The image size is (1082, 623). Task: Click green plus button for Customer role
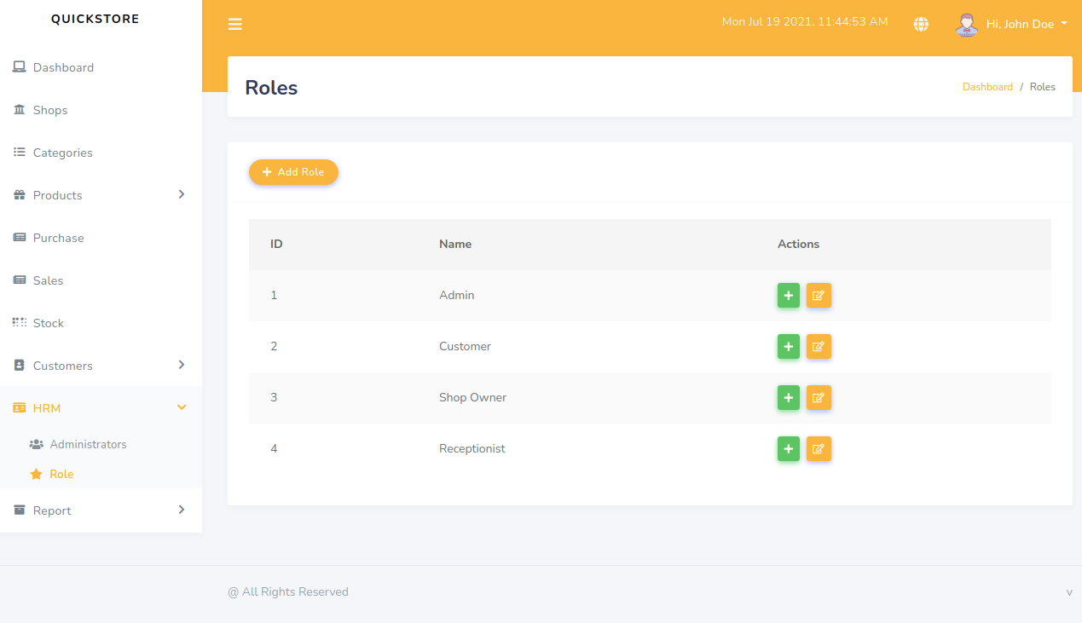(x=789, y=347)
